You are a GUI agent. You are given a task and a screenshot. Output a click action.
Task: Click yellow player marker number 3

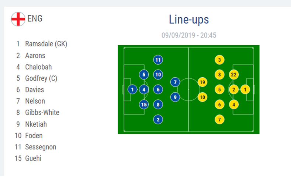[x=219, y=60]
